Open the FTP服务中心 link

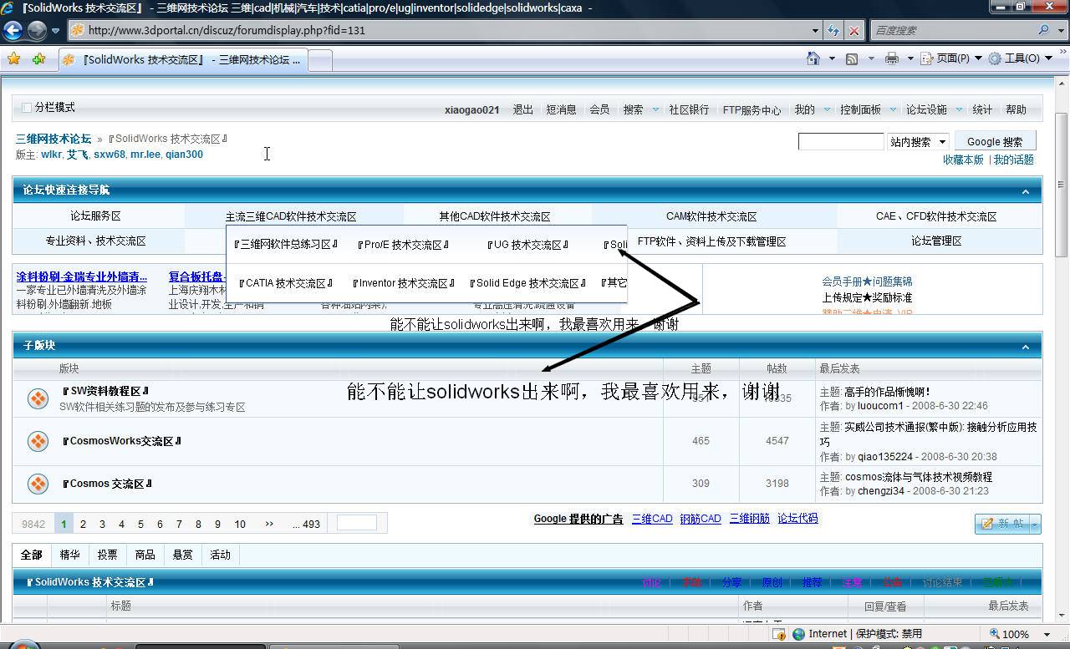(752, 109)
